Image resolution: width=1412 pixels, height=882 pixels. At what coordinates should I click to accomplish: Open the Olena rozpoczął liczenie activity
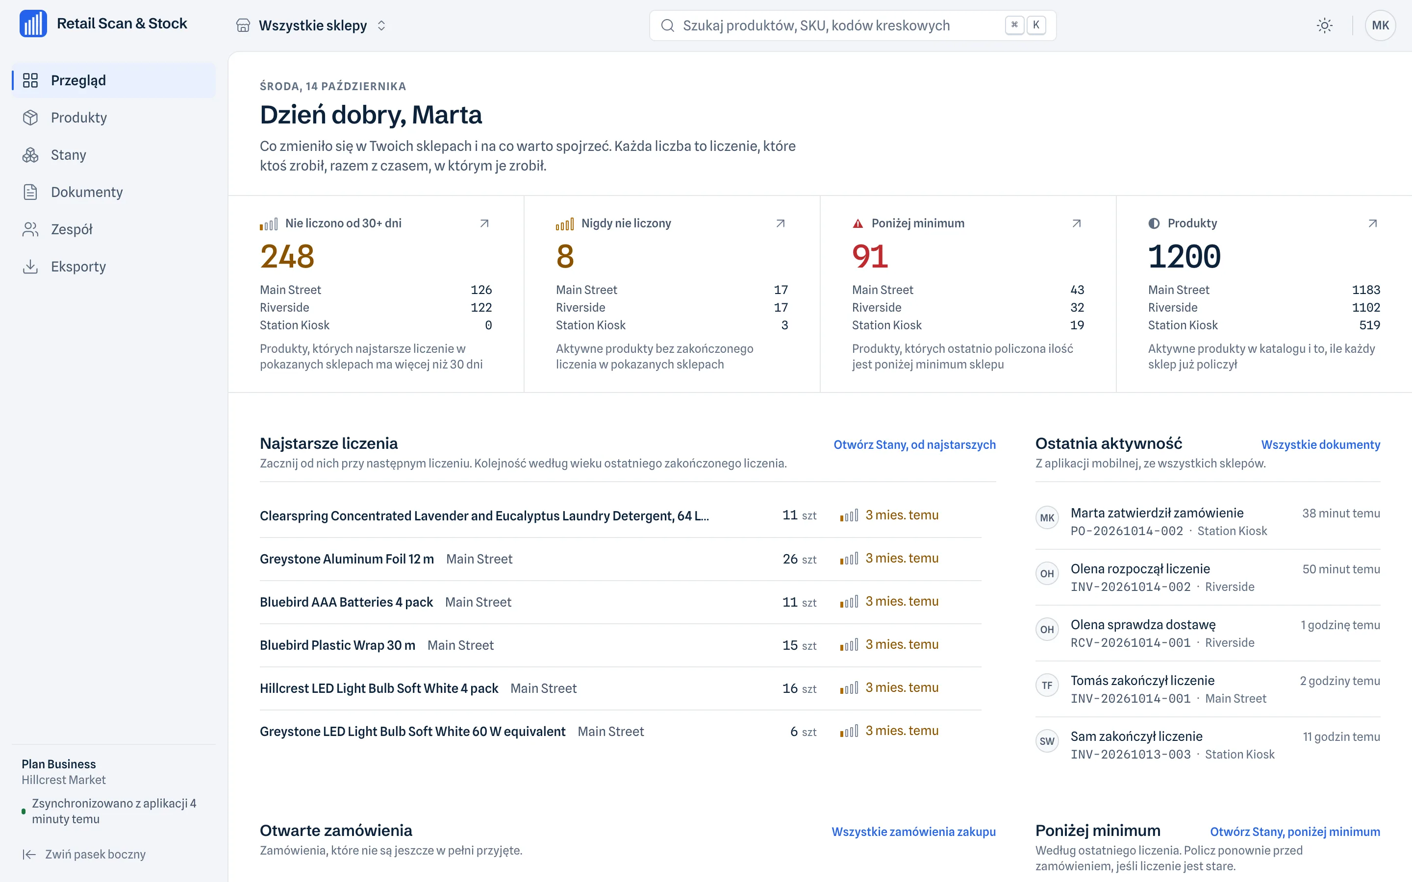coord(1208,578)
